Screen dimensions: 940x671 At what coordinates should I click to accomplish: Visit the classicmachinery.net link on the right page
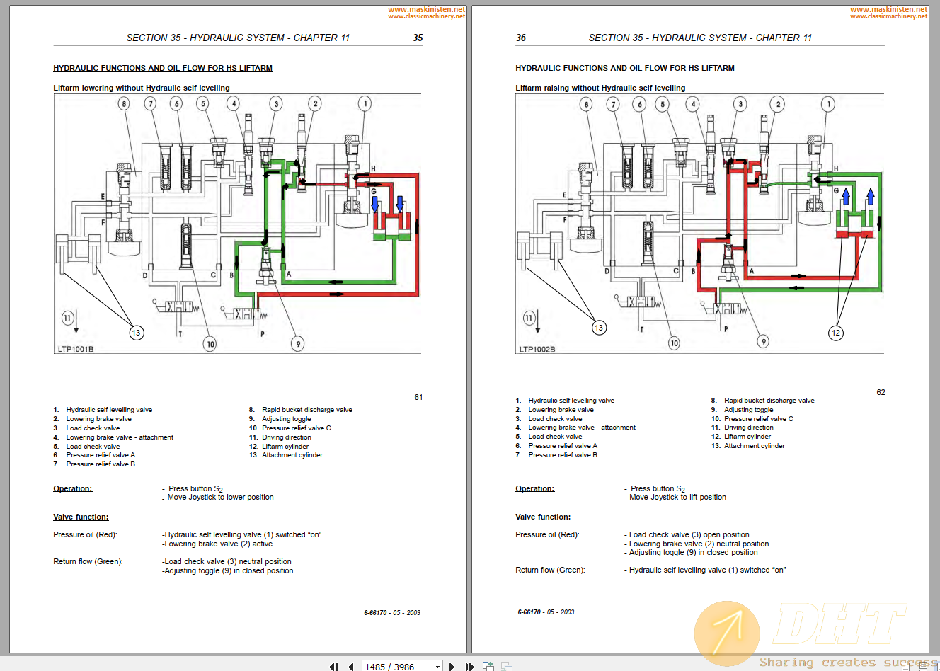click(888, 16)
